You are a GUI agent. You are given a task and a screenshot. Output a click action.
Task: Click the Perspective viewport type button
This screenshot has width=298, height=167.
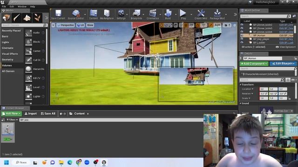tap(66, 25)
